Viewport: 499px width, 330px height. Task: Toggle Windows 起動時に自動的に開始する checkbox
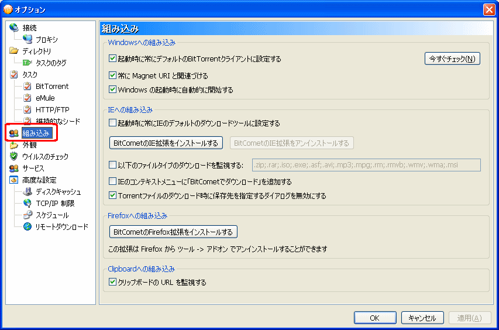112,89
